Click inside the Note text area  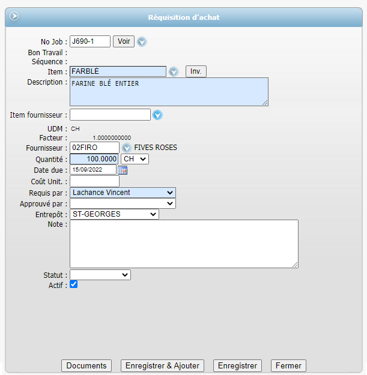click(184, 244)
